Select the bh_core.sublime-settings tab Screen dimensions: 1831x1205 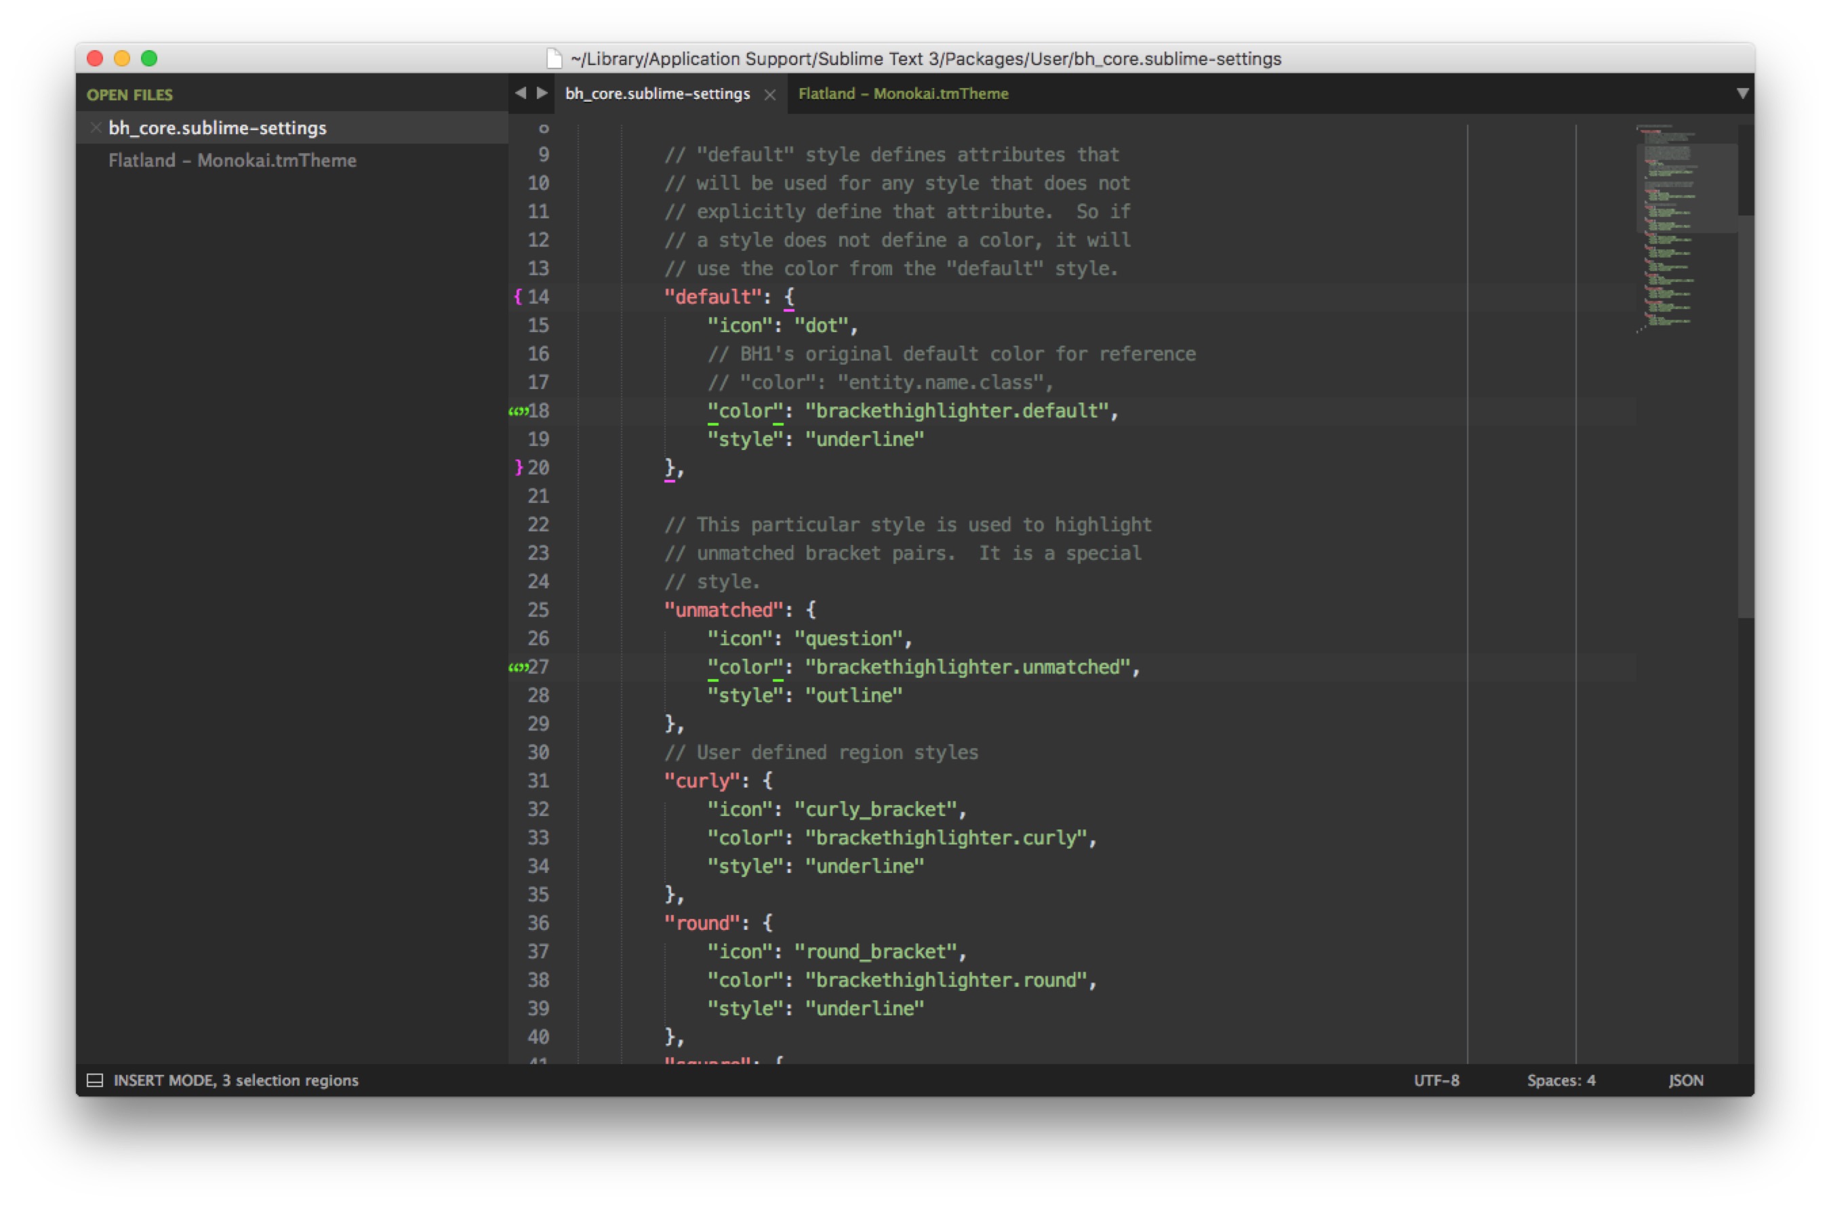click(657, 94)
